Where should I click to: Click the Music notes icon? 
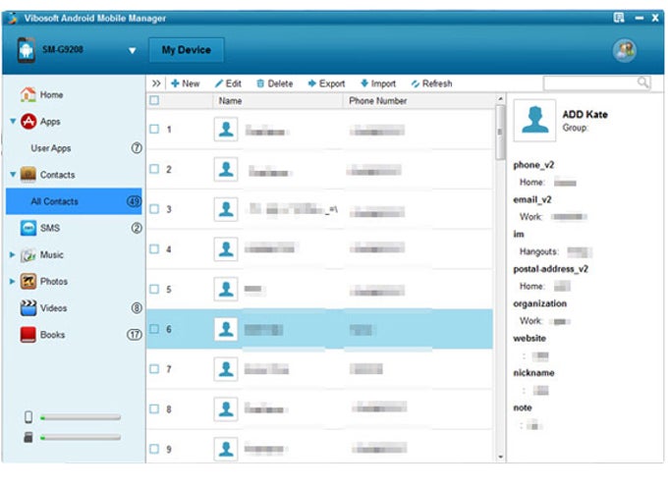click(x=28, y=254)
